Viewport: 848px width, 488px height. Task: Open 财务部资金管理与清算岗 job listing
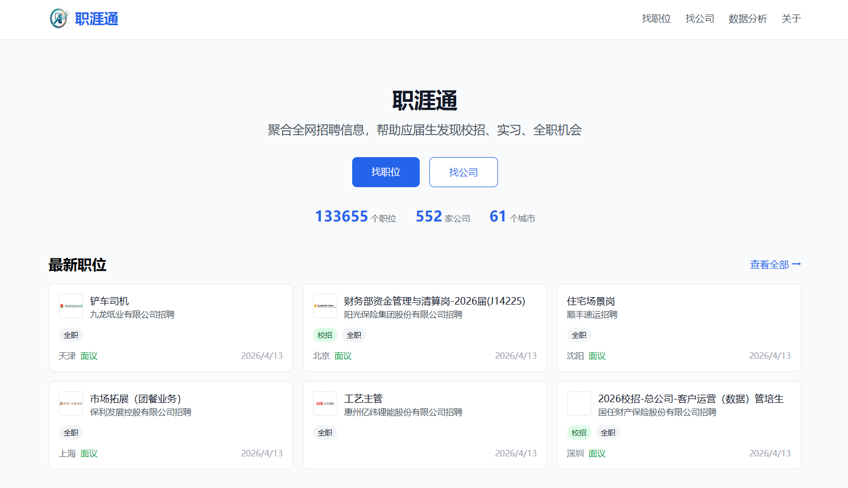434,301
